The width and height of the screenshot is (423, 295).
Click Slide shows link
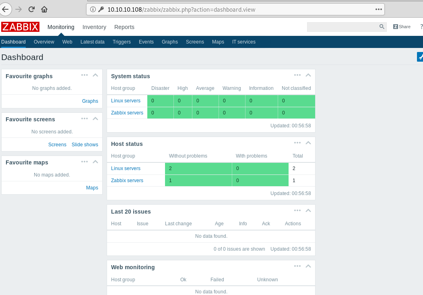coord(85,145)
